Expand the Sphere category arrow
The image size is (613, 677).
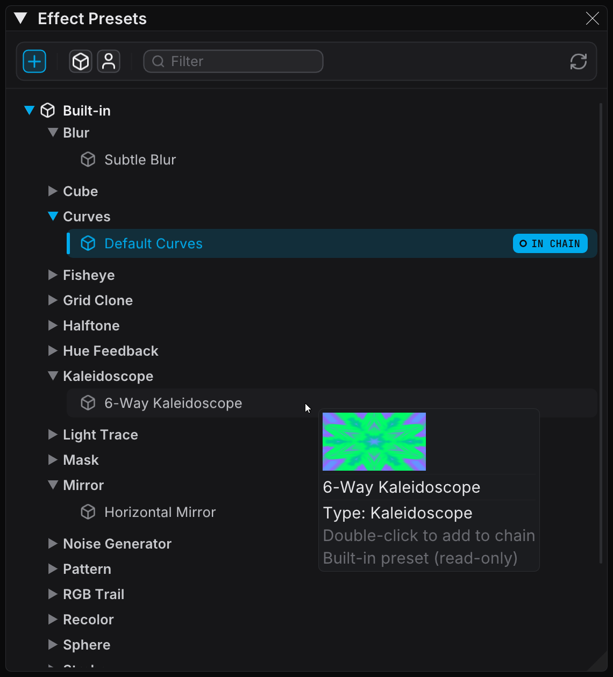(x=53, y=644)
